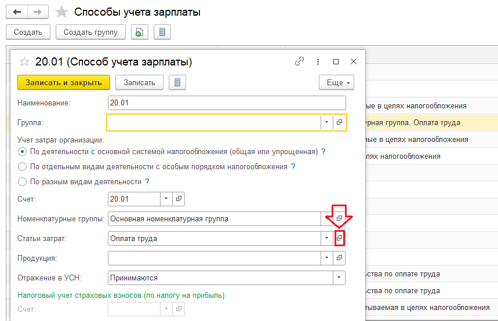The height and width of the screenshot is (321, 498).
Task: Expand the Группа dropdown list
Action: click(x=326, y=122)
